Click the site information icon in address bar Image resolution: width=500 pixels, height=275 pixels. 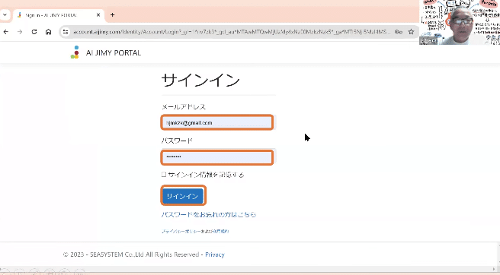[x=66, y=32]
